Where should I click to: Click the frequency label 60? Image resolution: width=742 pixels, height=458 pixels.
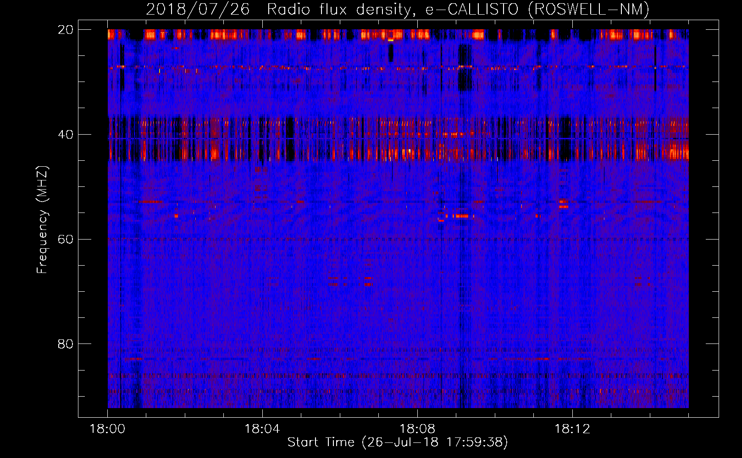66,239
